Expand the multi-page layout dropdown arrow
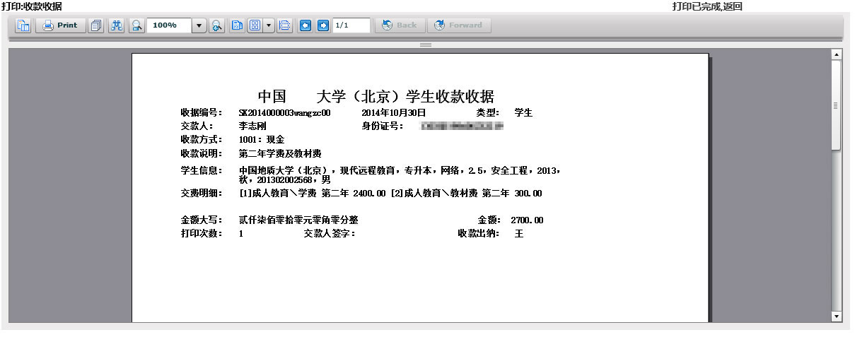The image size is (855, 337). [x=269, y=25]
